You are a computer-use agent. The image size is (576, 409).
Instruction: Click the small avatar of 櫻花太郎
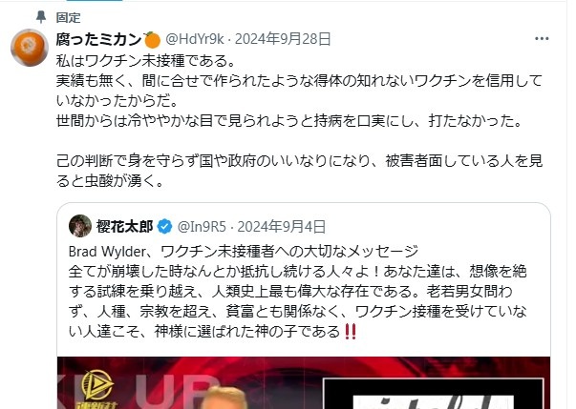(x=80, y=226)
